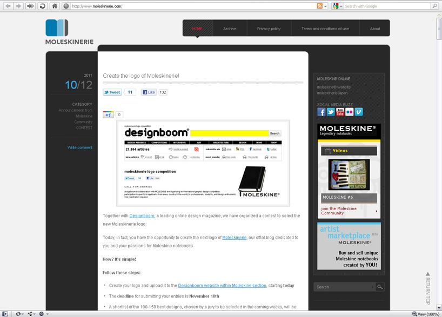
Task: Open the Twitter bird icon in sidebar
Action: [331, 112]
